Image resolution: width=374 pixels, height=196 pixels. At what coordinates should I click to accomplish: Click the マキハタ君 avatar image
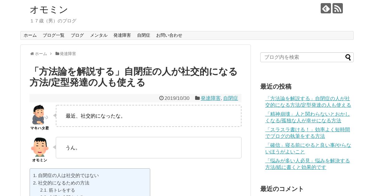(40, 115)
